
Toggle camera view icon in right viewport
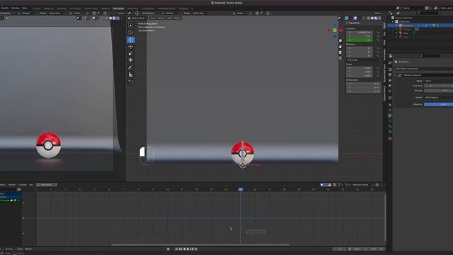coord(340,52)
